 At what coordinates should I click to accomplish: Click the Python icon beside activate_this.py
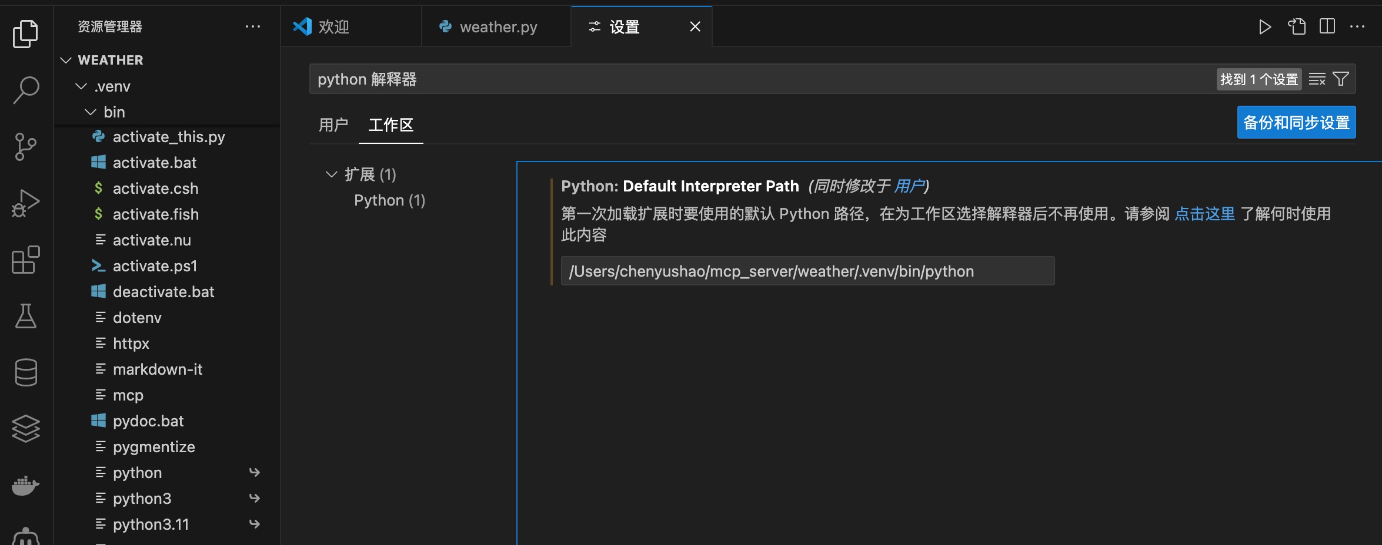coord(98,136)
